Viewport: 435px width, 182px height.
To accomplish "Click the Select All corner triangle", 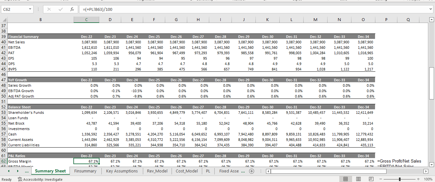I will tap(4, 20).
